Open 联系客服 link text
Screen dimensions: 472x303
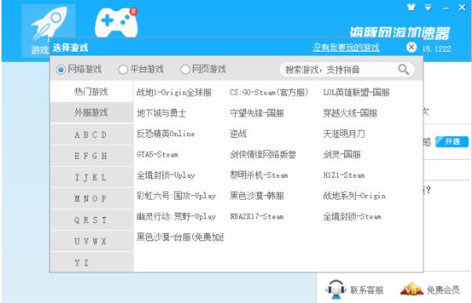(x=367, y=290)
